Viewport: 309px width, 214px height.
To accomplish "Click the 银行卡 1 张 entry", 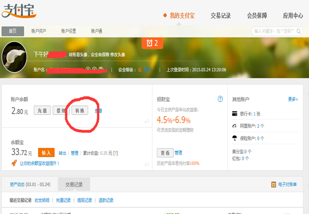I will click(250, 114).
